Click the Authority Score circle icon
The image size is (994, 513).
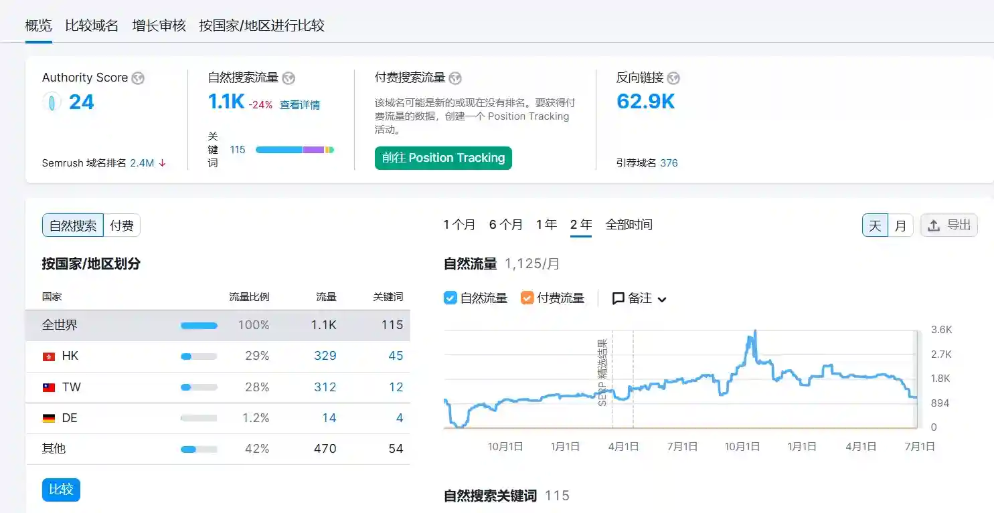tap(52, 102)
